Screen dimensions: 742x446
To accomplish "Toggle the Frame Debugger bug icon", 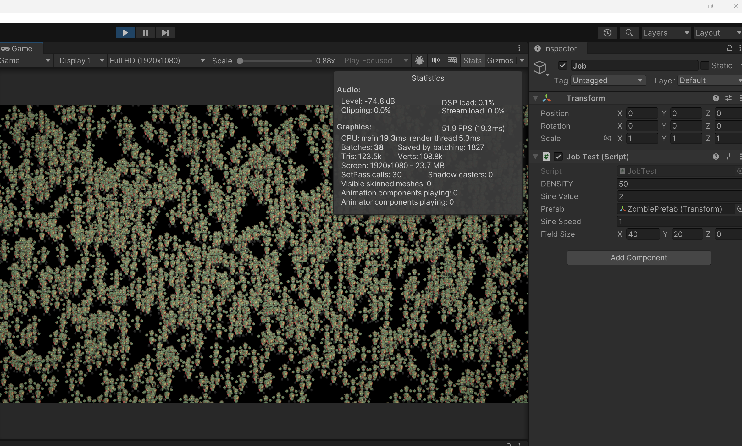I will coord(419,60).
